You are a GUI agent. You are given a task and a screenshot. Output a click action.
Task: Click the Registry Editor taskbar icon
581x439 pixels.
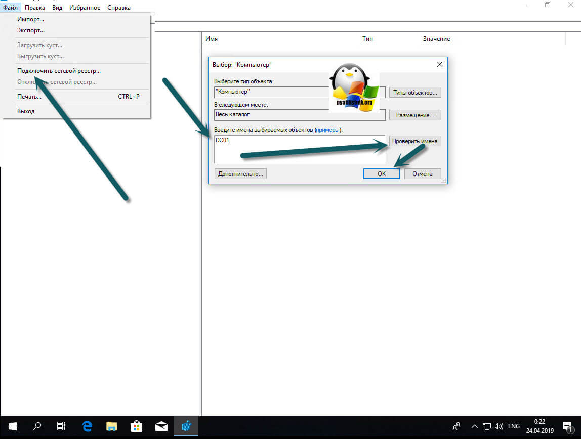186,426
